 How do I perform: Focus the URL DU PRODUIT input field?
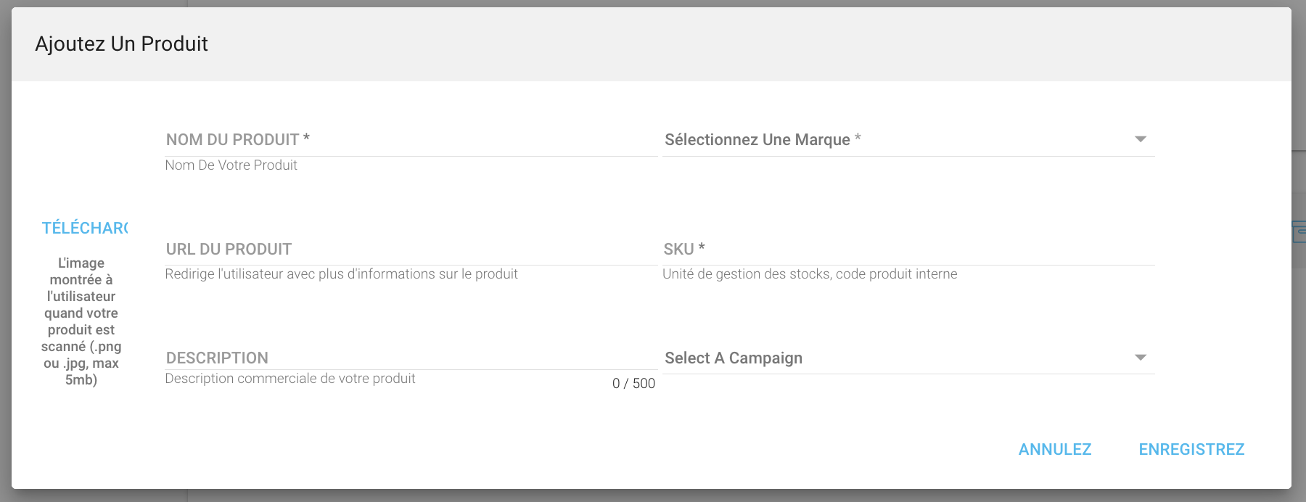[x=411, y=249]
